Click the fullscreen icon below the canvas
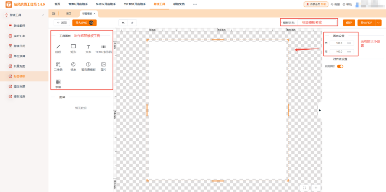This screenshot has width=386, height=192. click(304, 188)
